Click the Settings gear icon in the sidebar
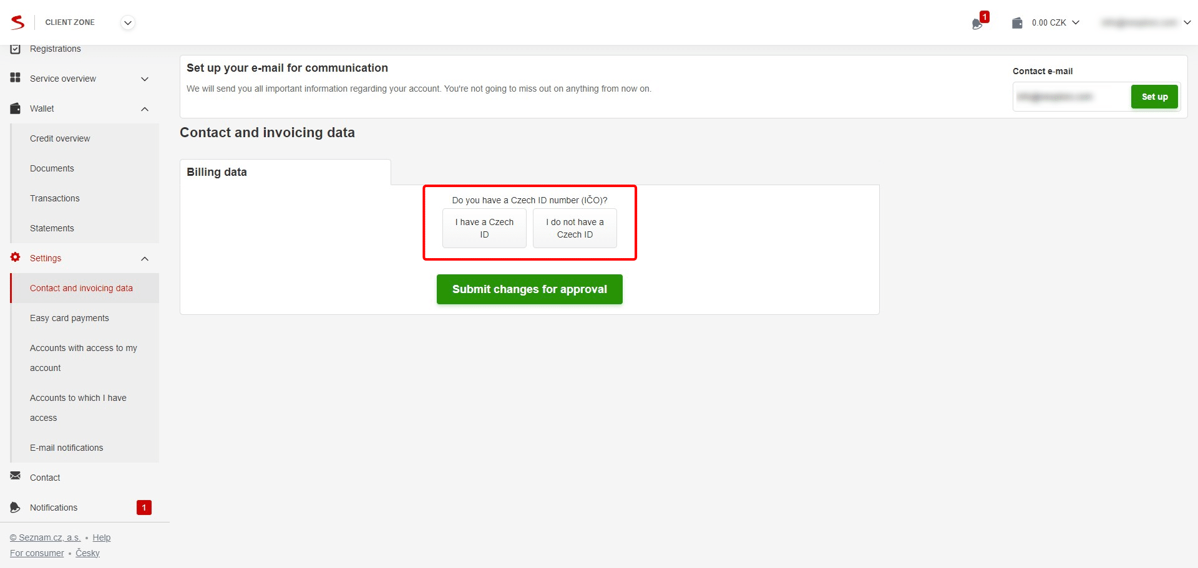 (15, 258)
